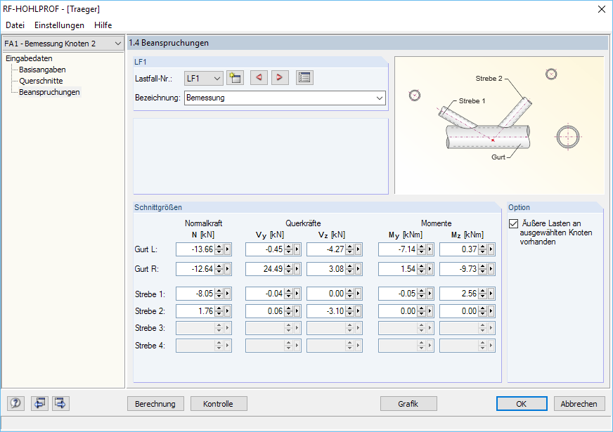Adjust Strebe 2 N value spinner
Image resolution: width=613 pixels, height=432 pixels.
point(219,311)
